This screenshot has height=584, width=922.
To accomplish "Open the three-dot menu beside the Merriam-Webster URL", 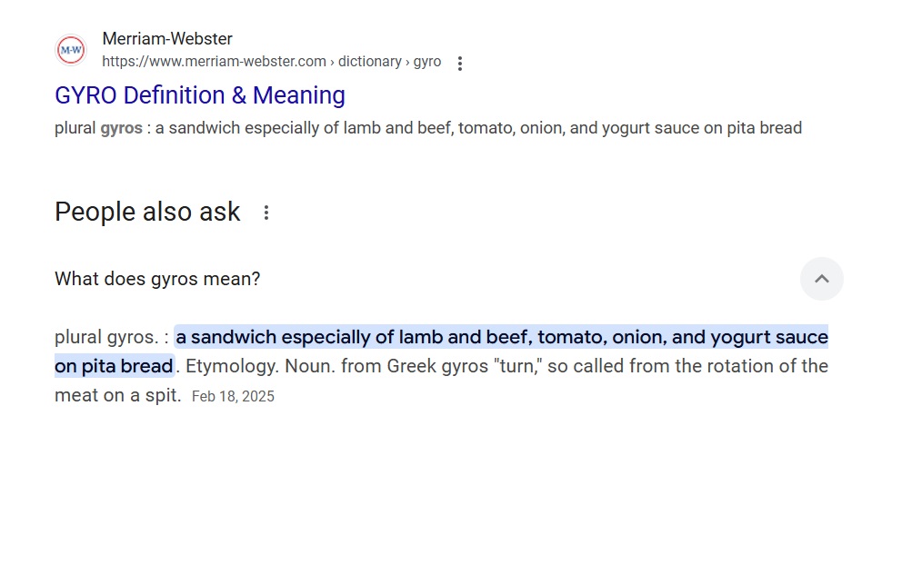I will click(x=460, y=63).
